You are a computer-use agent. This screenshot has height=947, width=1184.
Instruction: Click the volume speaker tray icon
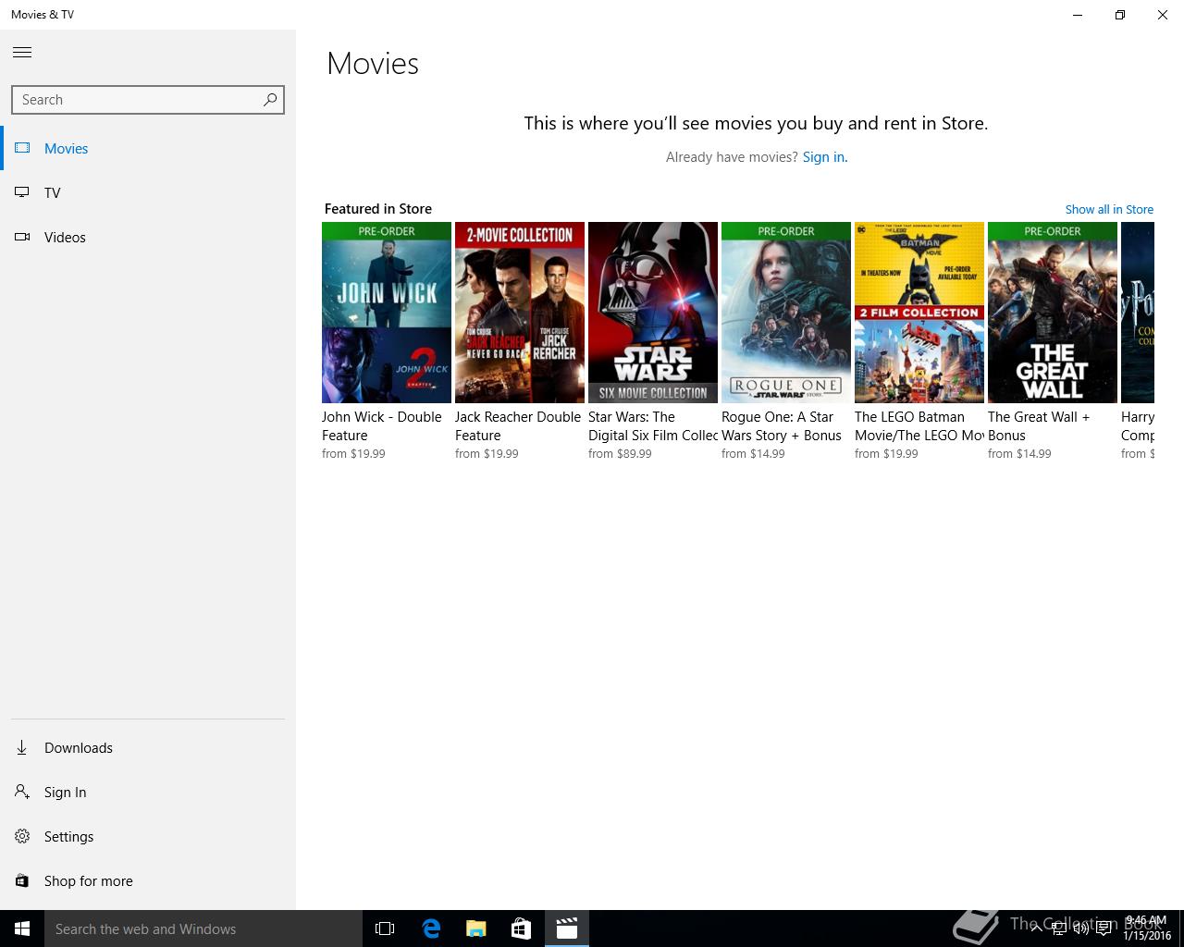pyautogui.click(x=1080, y=929)
